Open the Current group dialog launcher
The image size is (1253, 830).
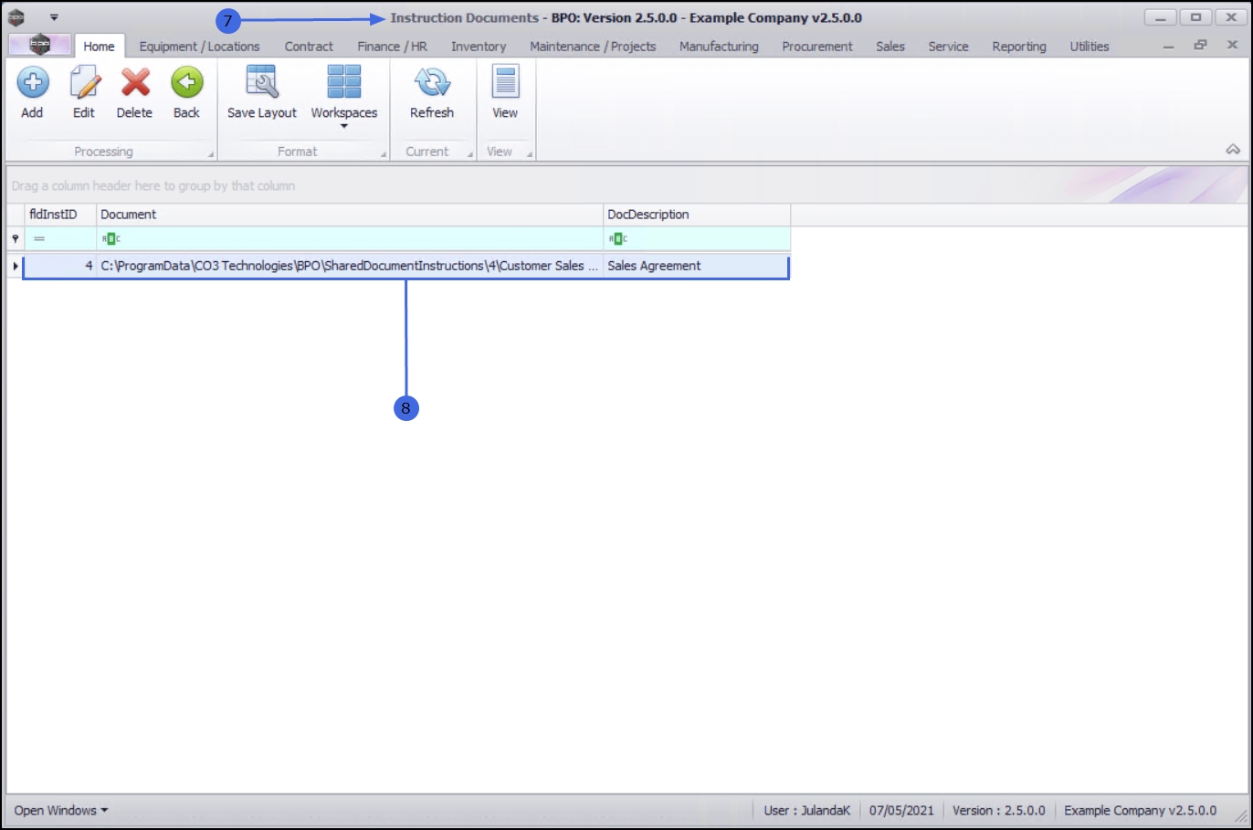pyautogui.click(x=470, y=154)
